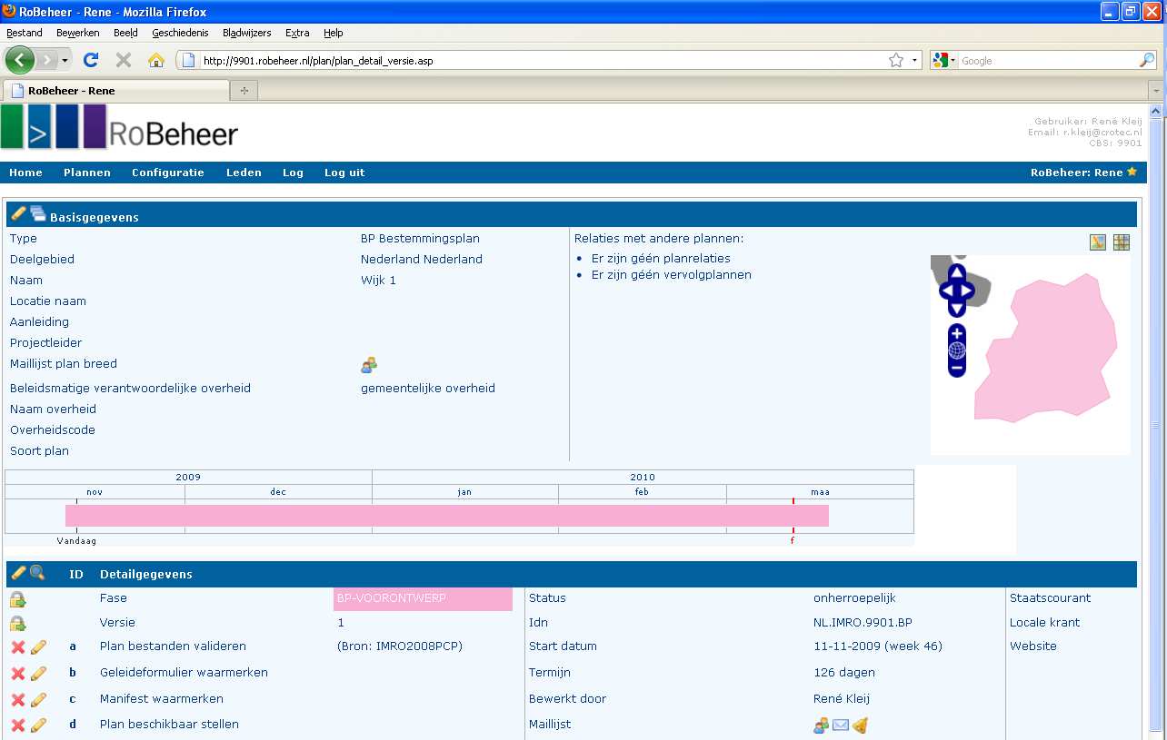Delete step b Geleideformulier waarmerken
The image size is (1167, 740).
coord(17,674)
